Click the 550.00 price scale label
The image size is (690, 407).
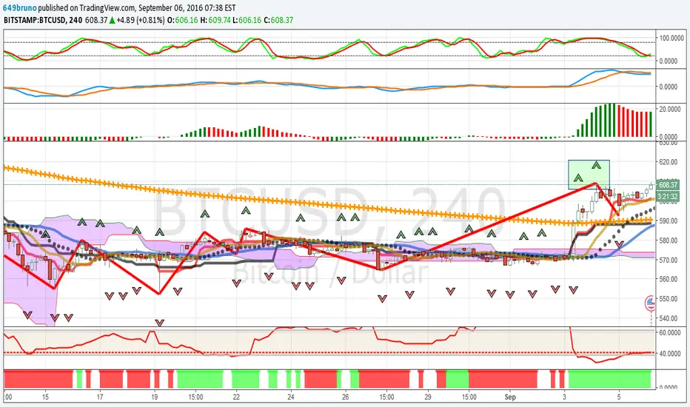tap(668, 298)
